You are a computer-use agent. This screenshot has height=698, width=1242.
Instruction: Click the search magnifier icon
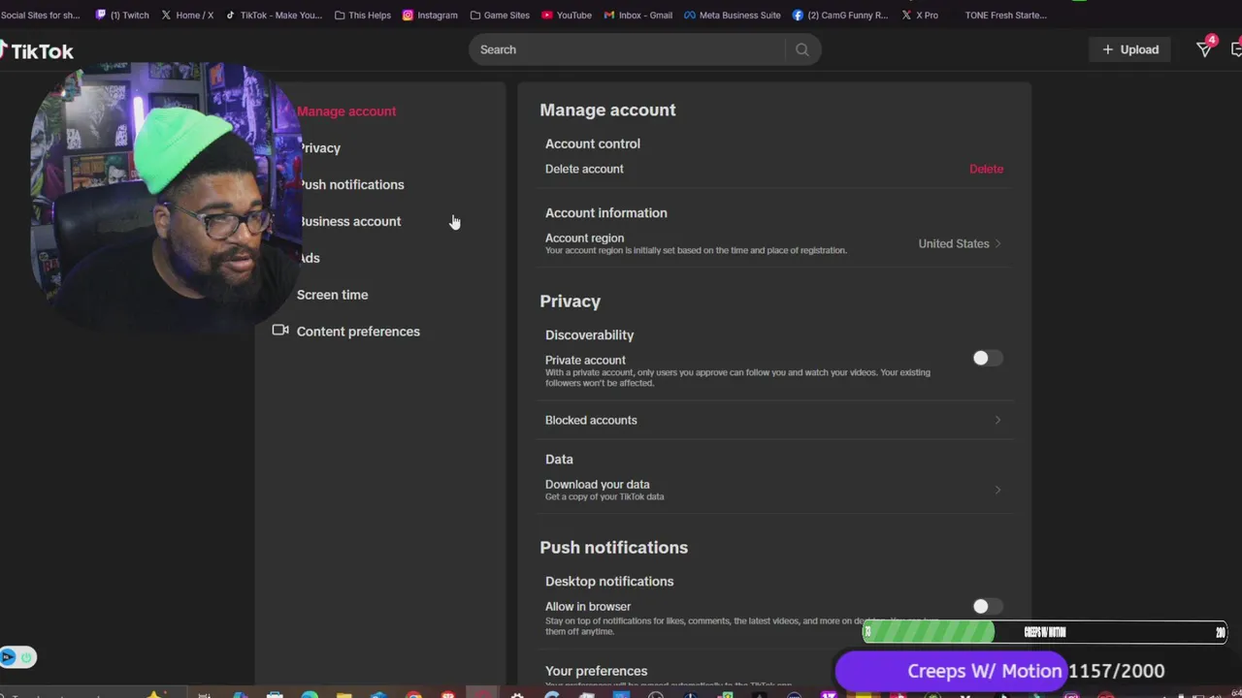point(802,49)
